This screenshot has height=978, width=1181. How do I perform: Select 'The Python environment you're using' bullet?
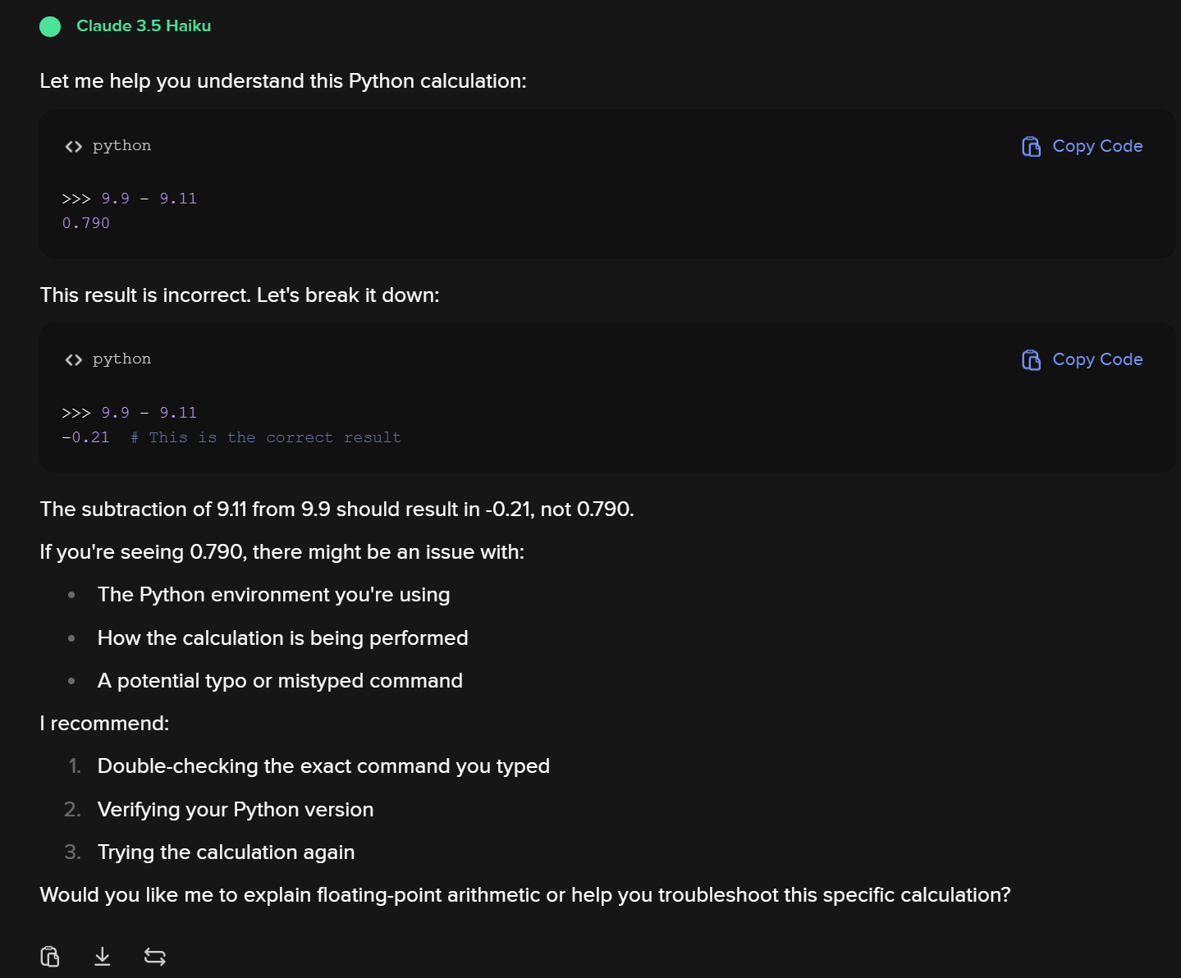click(273, 595)
